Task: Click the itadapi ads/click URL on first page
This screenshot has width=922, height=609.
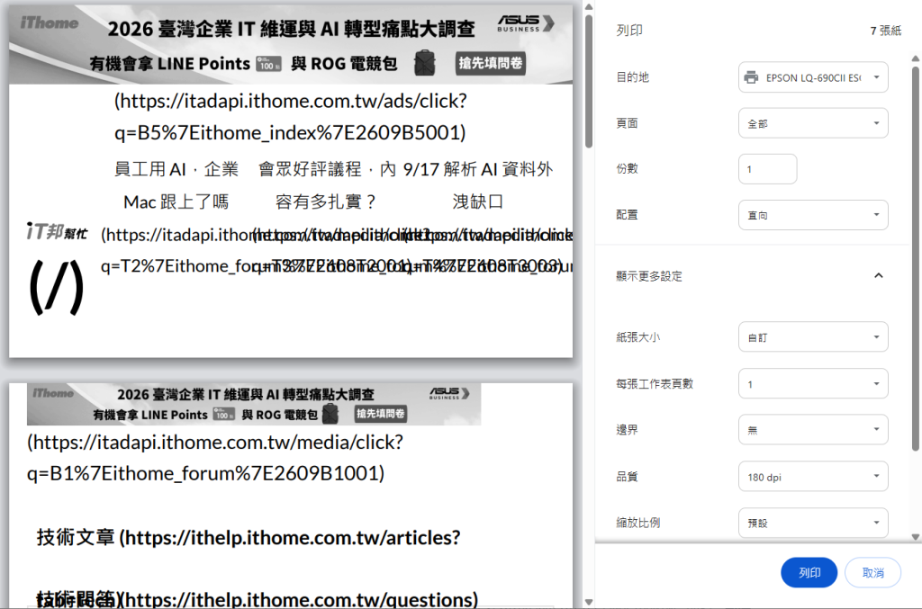Action: [x=291, y=117]
